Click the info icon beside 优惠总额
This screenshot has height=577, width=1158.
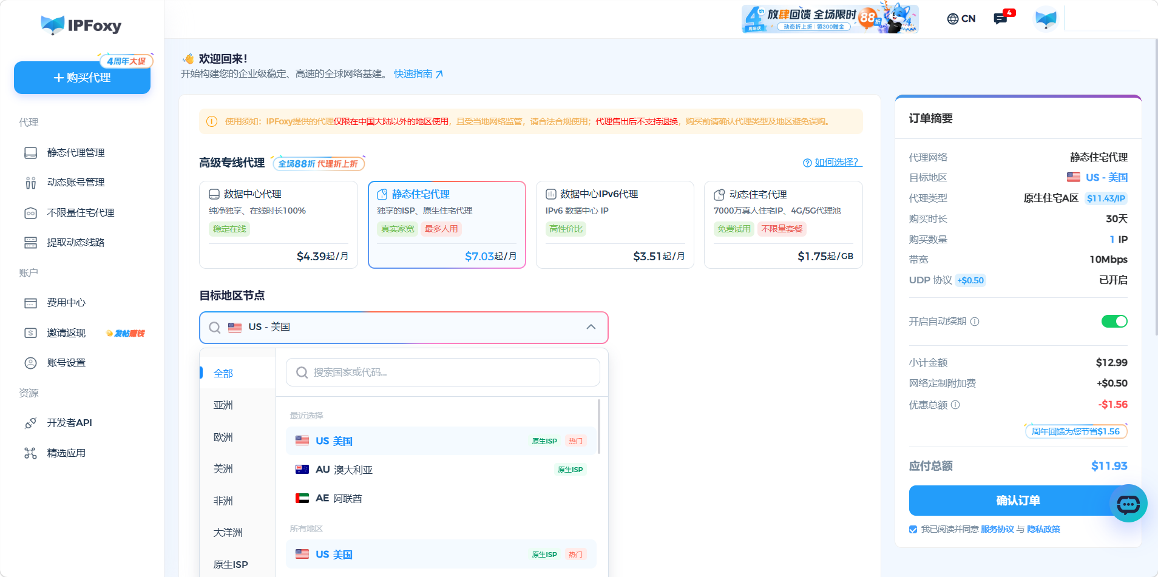pyautogui.click(x=955, y=405)
